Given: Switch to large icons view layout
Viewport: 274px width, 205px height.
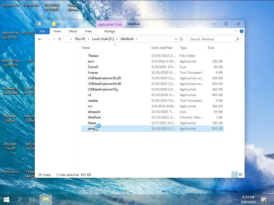Looking at the screenshot, I should click(241, 175).
